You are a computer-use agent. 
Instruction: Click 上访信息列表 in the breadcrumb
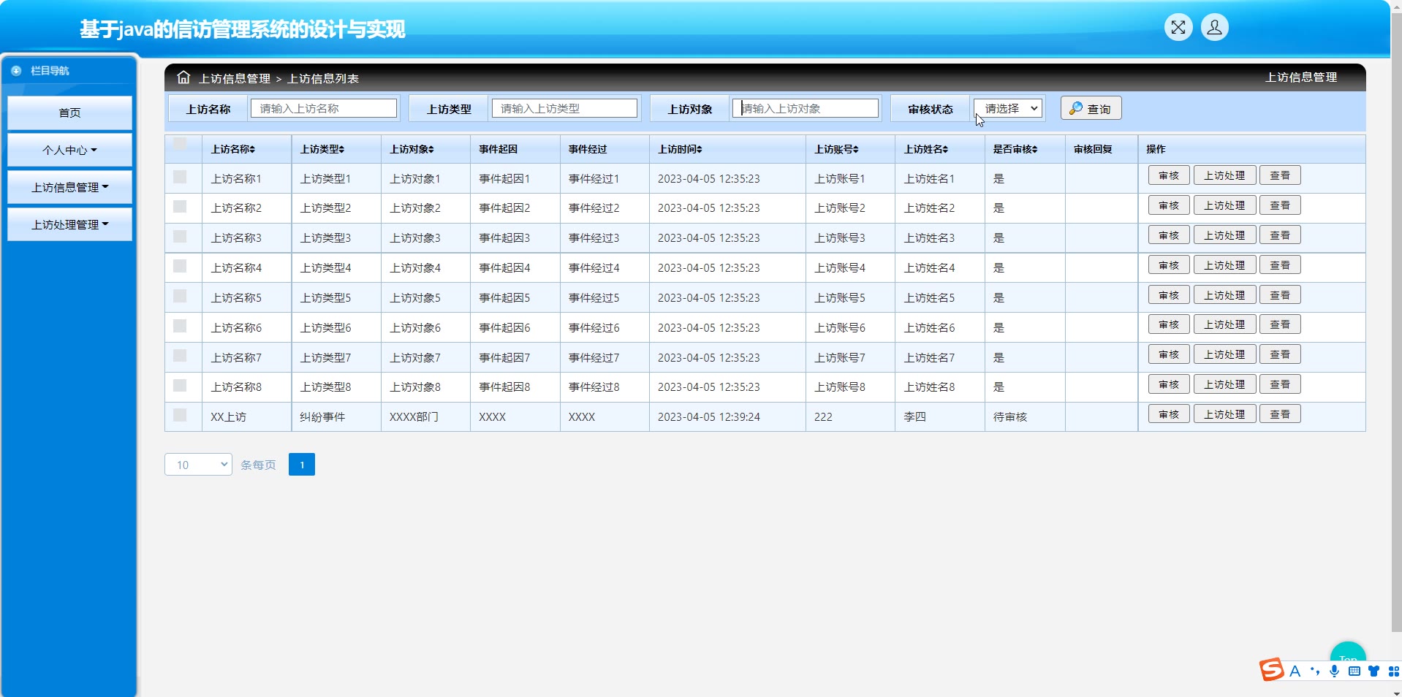tap(323, 78)
